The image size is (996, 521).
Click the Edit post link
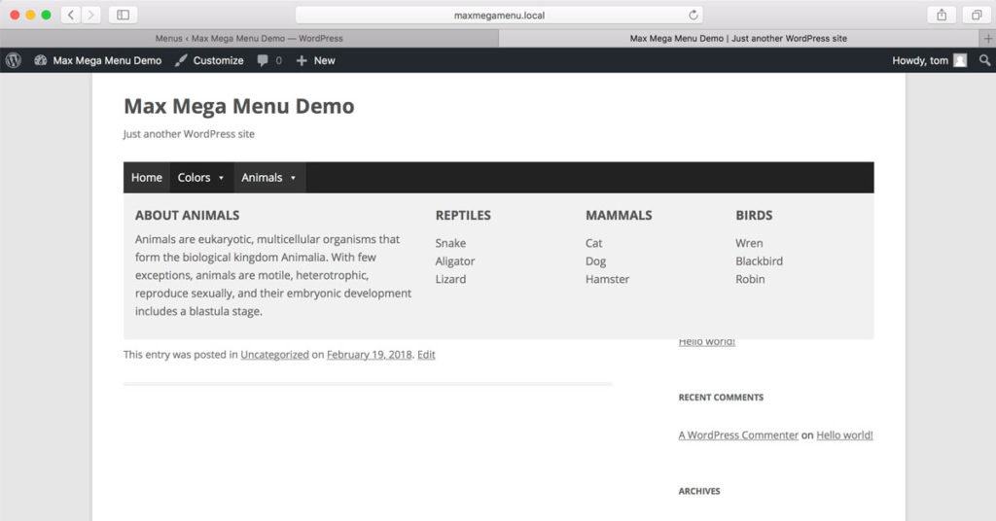click(x=426, y=355)
